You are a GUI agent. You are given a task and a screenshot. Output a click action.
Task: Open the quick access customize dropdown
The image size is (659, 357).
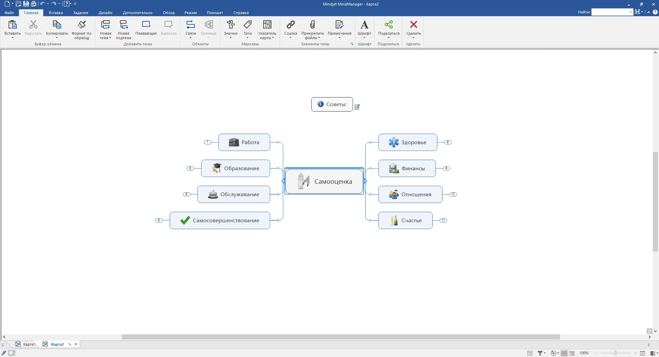pyautogui.click(x=75, y=4)
